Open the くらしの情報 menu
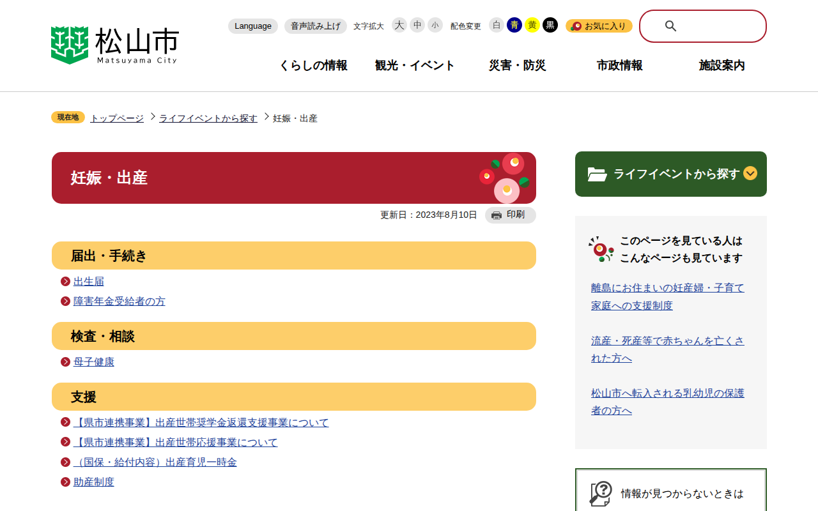The width and height of the screenshot is (818, 511). [313, 66]
